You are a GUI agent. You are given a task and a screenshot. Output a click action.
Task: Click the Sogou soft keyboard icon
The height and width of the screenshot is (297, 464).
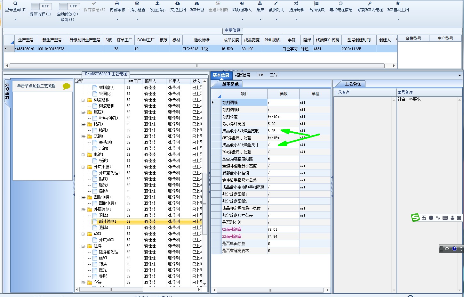tap(445, 218)
